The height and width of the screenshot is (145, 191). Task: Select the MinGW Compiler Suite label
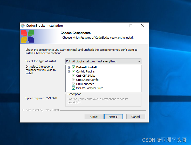pyautogui.click(x=90, y=88)
